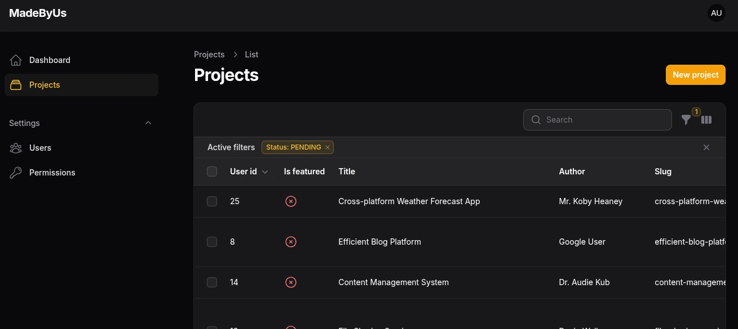Focus the Search input field

coord(603,120)
